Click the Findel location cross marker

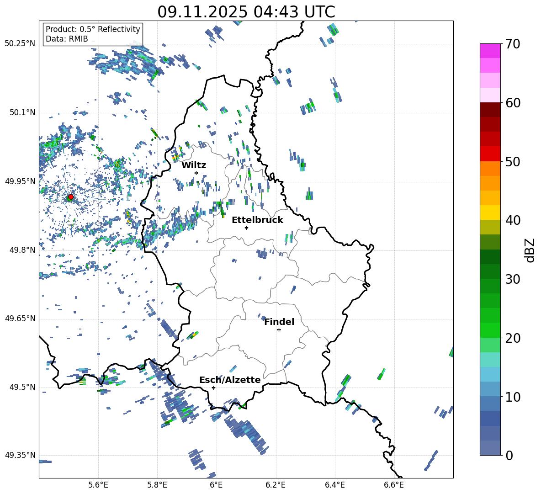(x=279, y=329)
